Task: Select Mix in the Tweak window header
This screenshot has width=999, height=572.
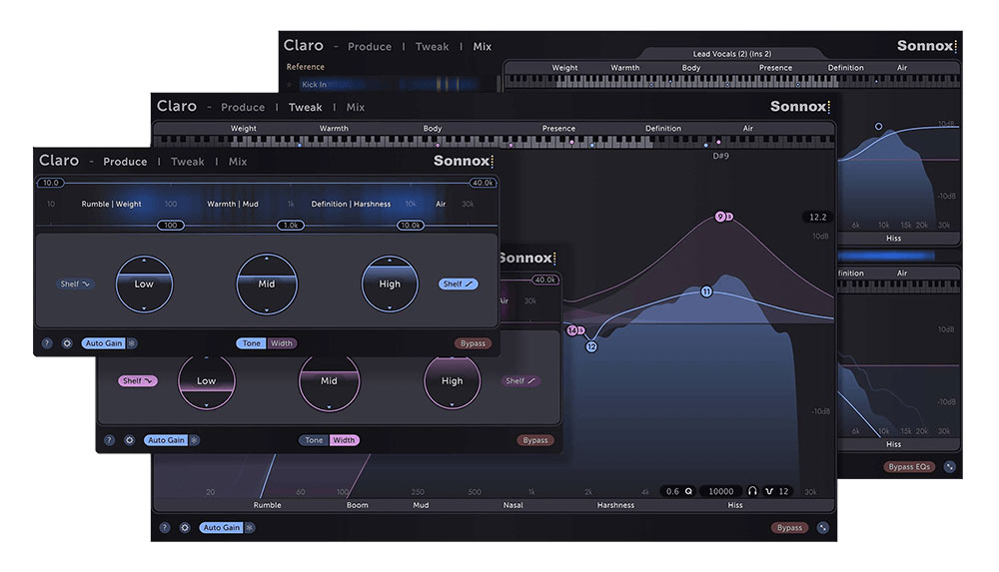Action: (x=356, y=107)
